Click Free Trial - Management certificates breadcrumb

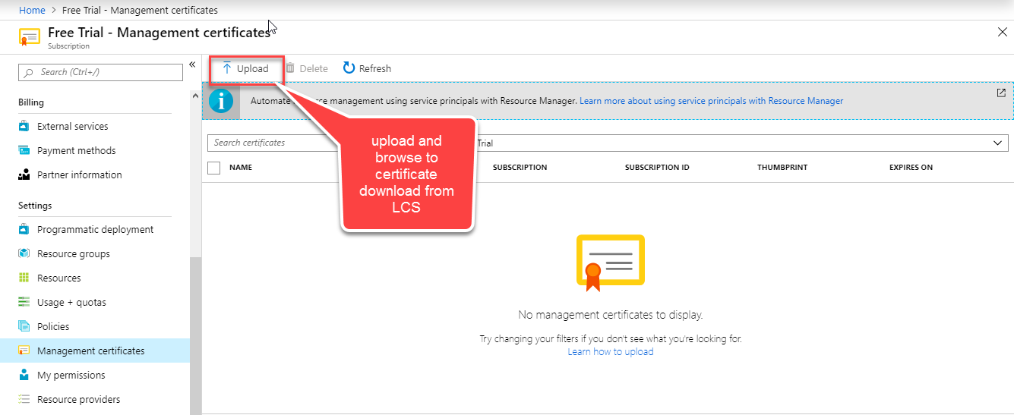point(138,10)
